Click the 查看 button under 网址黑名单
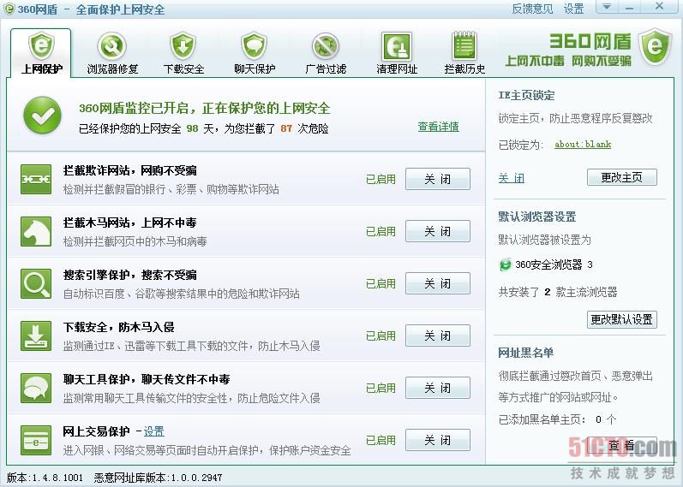 [621, 445]
